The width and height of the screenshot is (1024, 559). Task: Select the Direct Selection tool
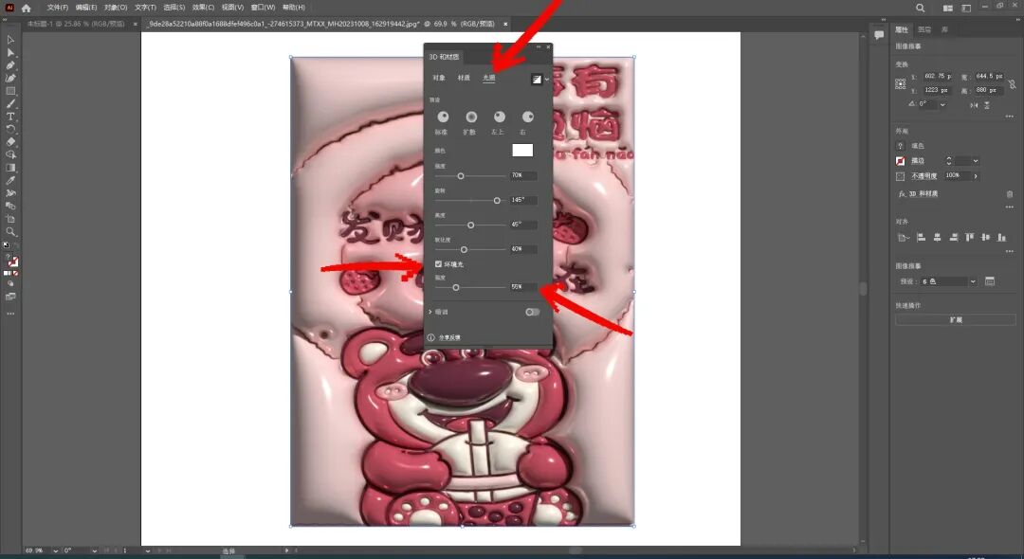coord(10,53)
